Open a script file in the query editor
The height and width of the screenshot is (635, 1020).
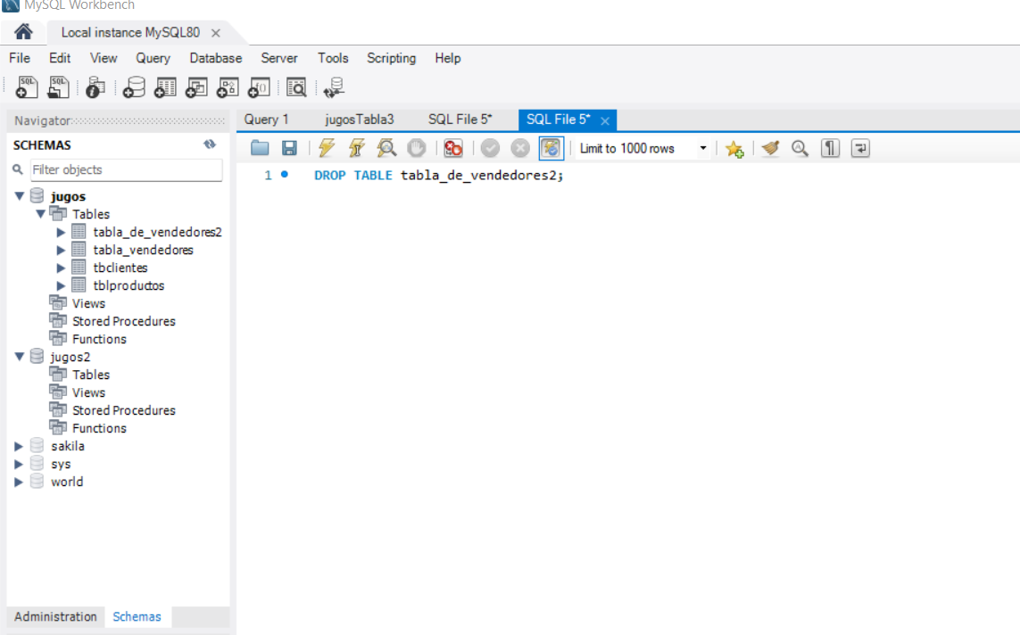tap(260, 148)
